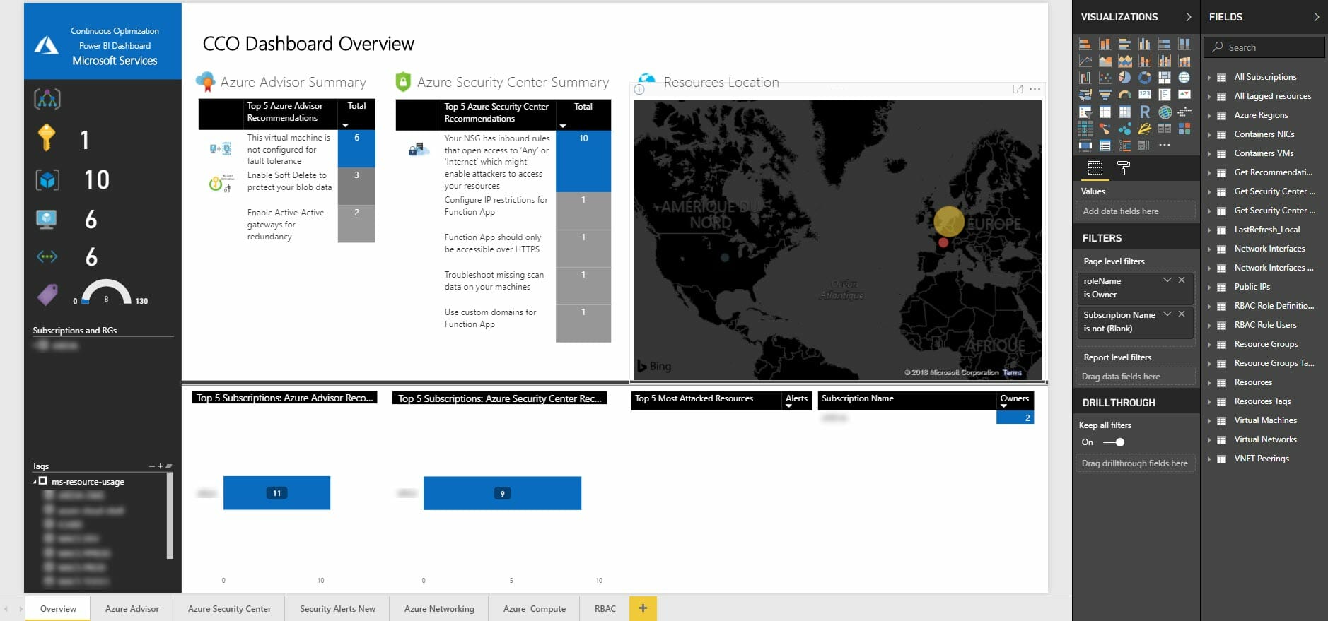Select the KPI visualization
Image resolution: width=1328 pixels, height=621 pixels.
[x=1184, y=95]
